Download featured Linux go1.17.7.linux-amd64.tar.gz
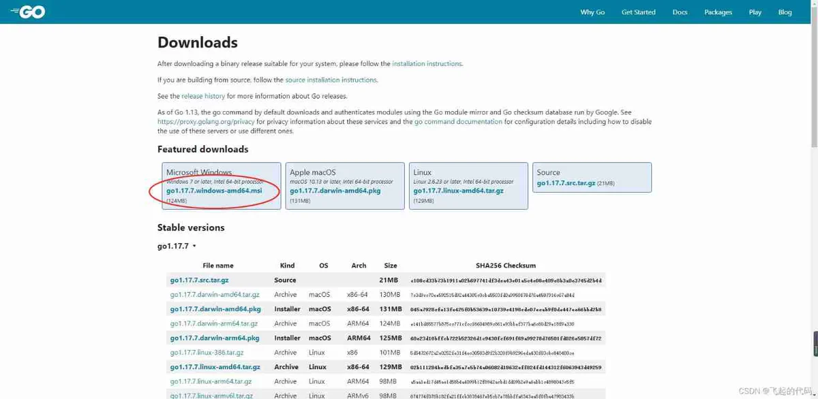Screen dimensions: 818x399 click(458, 191)
